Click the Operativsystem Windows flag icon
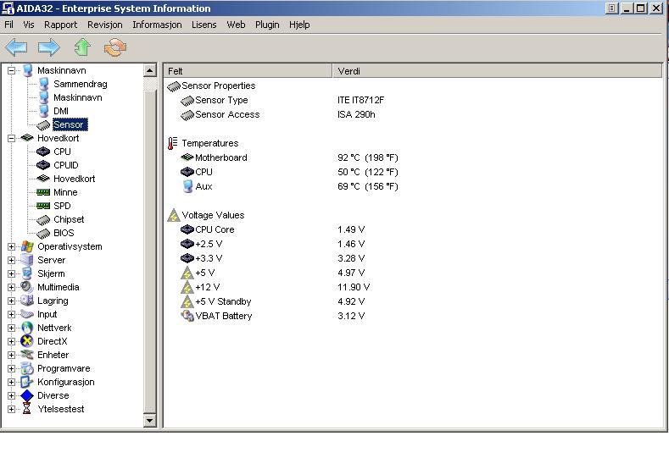This screenshot has width=669, height=469. click(27, 246)
